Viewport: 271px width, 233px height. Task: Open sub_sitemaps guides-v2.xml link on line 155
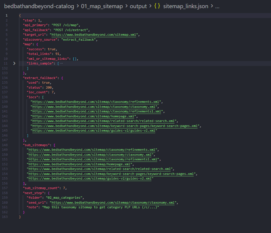click(90, 178)
